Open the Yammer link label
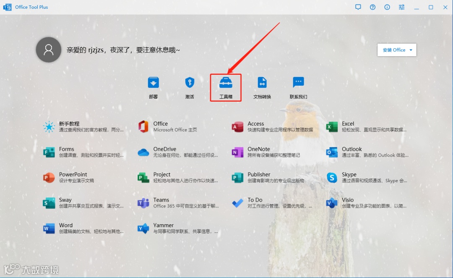Viewport: 453px width, 278px height. tap(164, 225)
